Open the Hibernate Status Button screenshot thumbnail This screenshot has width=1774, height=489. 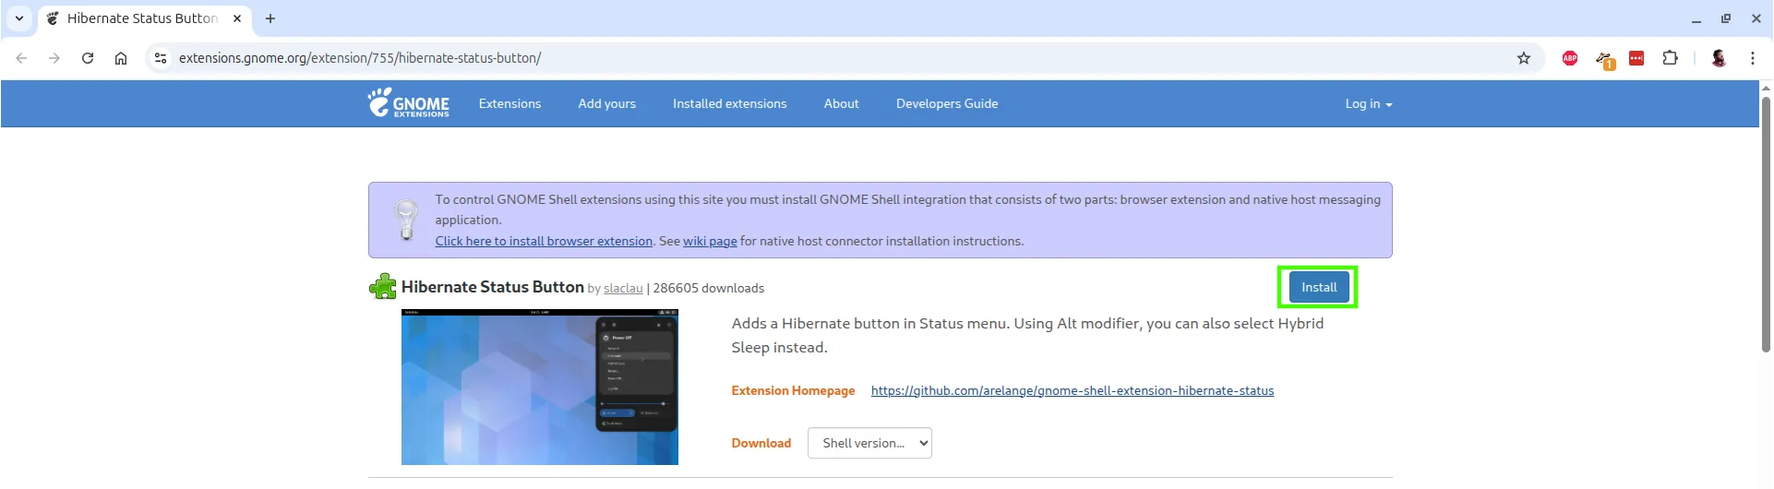[x=540, y=388]
